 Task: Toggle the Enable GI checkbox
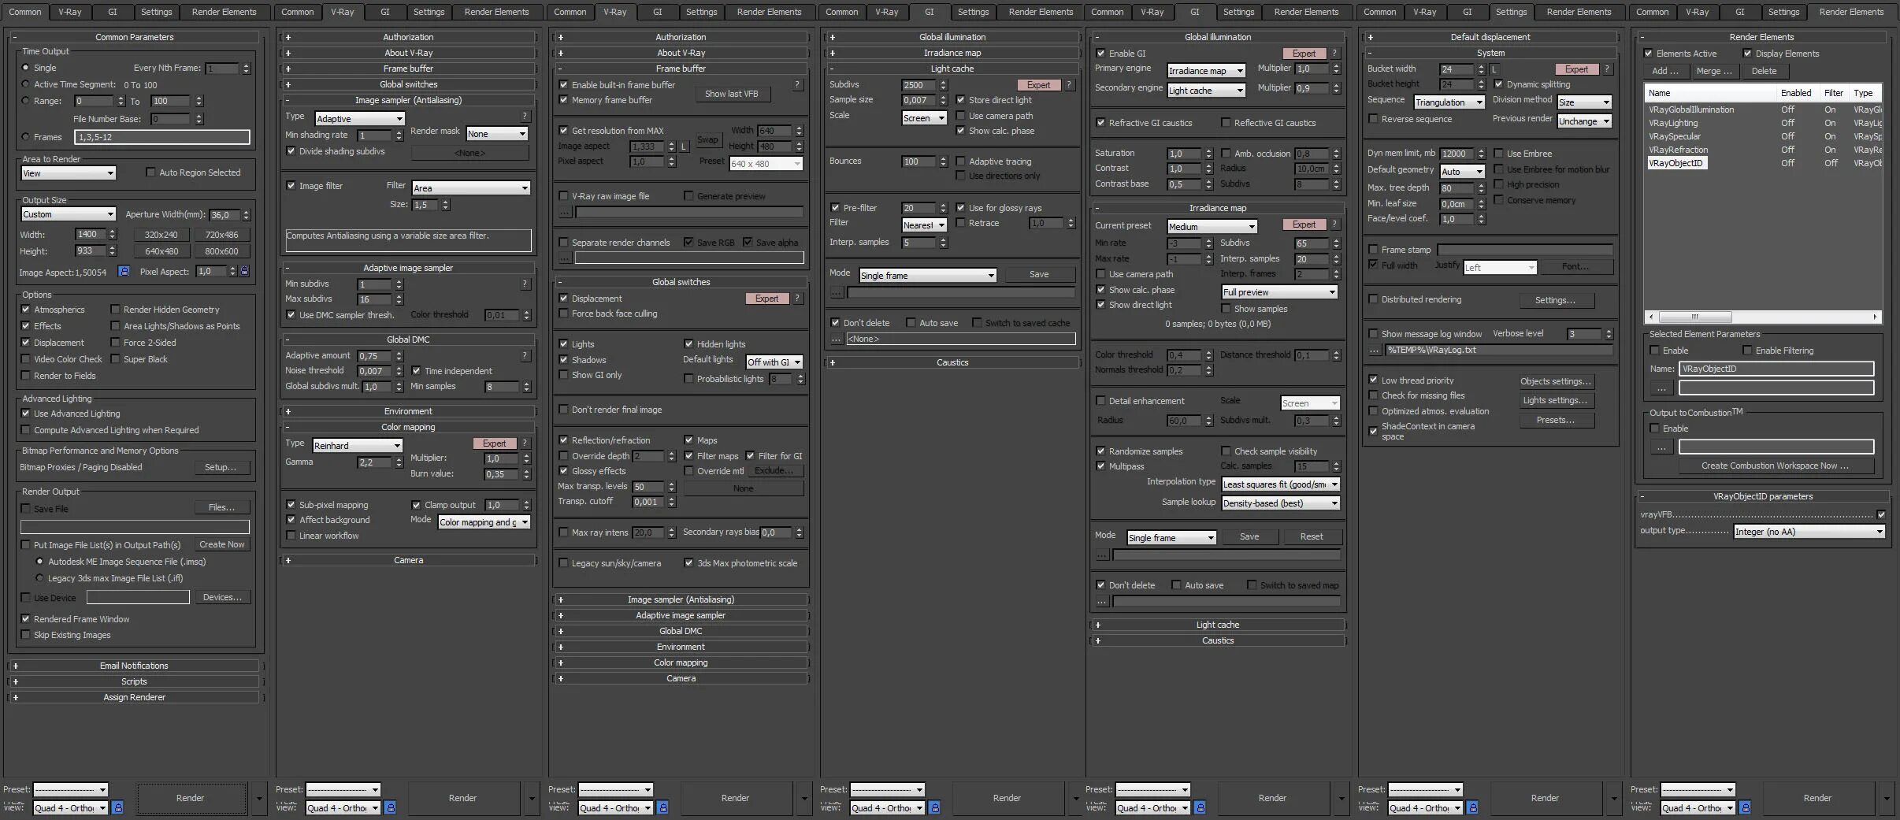coord(1100,54)
